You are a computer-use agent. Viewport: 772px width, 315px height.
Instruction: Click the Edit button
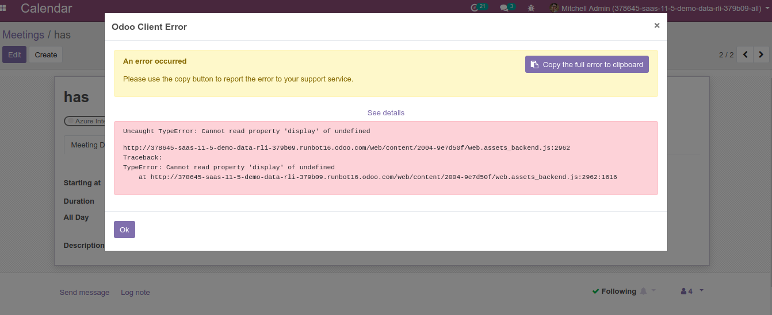pos(14,55)
